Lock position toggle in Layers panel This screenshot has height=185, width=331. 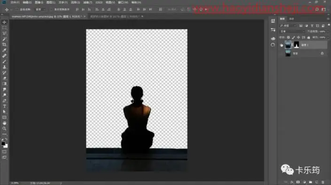(298, 37)
